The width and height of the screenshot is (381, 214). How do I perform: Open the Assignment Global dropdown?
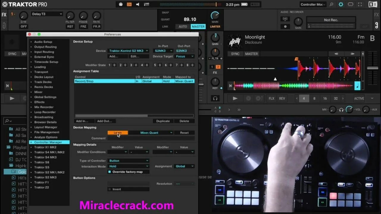click(x=184, y=166)
